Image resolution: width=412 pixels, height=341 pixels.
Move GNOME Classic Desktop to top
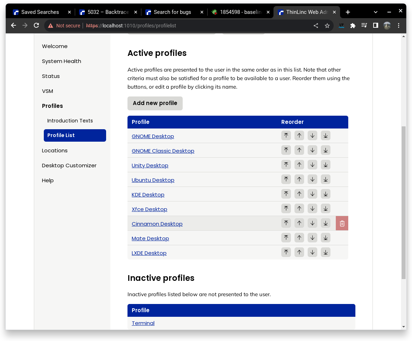point(286,150)
